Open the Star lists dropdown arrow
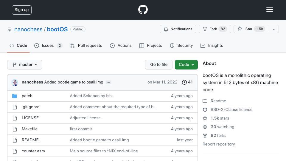This screenshot has width=286, height=161. (x=273, y=29)
